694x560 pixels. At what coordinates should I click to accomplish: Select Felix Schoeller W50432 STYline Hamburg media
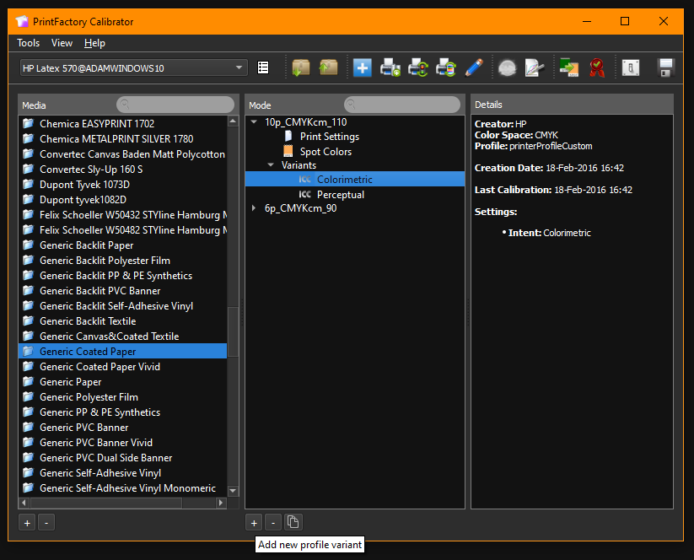click(x=122, y=215)
